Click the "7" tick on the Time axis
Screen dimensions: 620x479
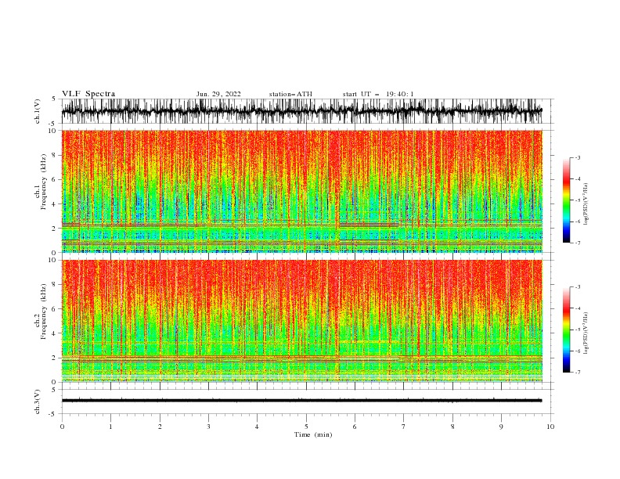pos(404,427)
